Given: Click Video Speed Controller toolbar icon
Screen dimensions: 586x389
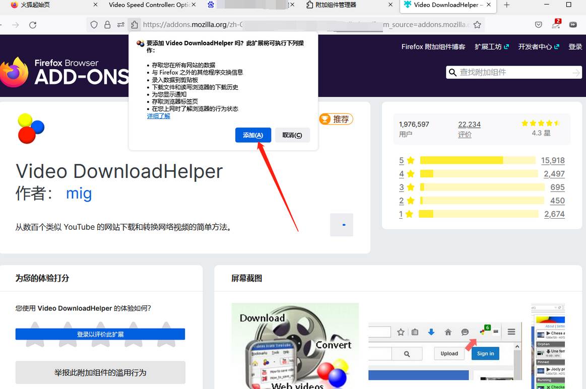Looking at the screenshot, I should pyautogui.click(x=573, y=25).
